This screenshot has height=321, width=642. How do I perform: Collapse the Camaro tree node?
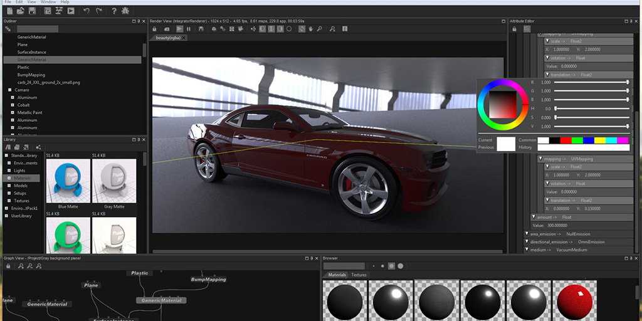coord(9,90)
